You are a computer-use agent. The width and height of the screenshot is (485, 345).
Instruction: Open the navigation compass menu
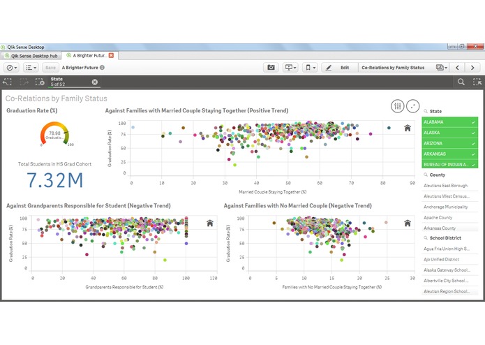click(x=12, y=68)
